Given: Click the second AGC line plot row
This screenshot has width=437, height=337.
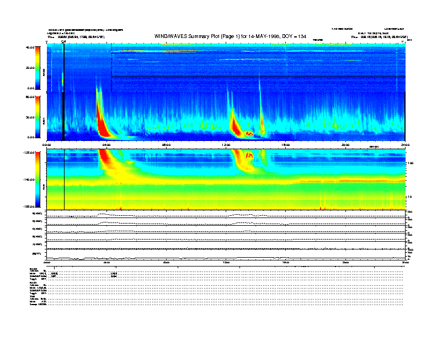Looking at the screenshot, I should pyautogui.click(x=226, y=221).
